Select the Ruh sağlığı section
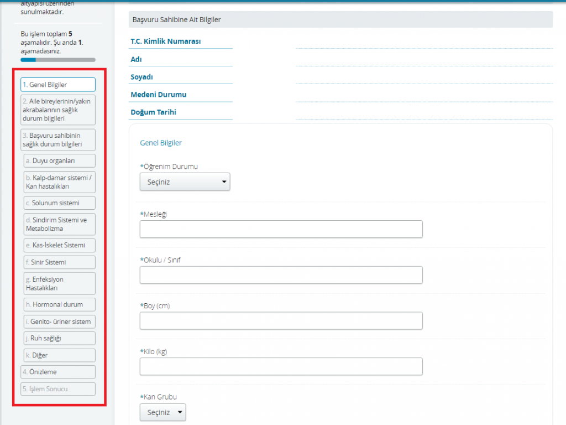Image resolution: width=566 pixels, height=425 pixels. [60, 339]
